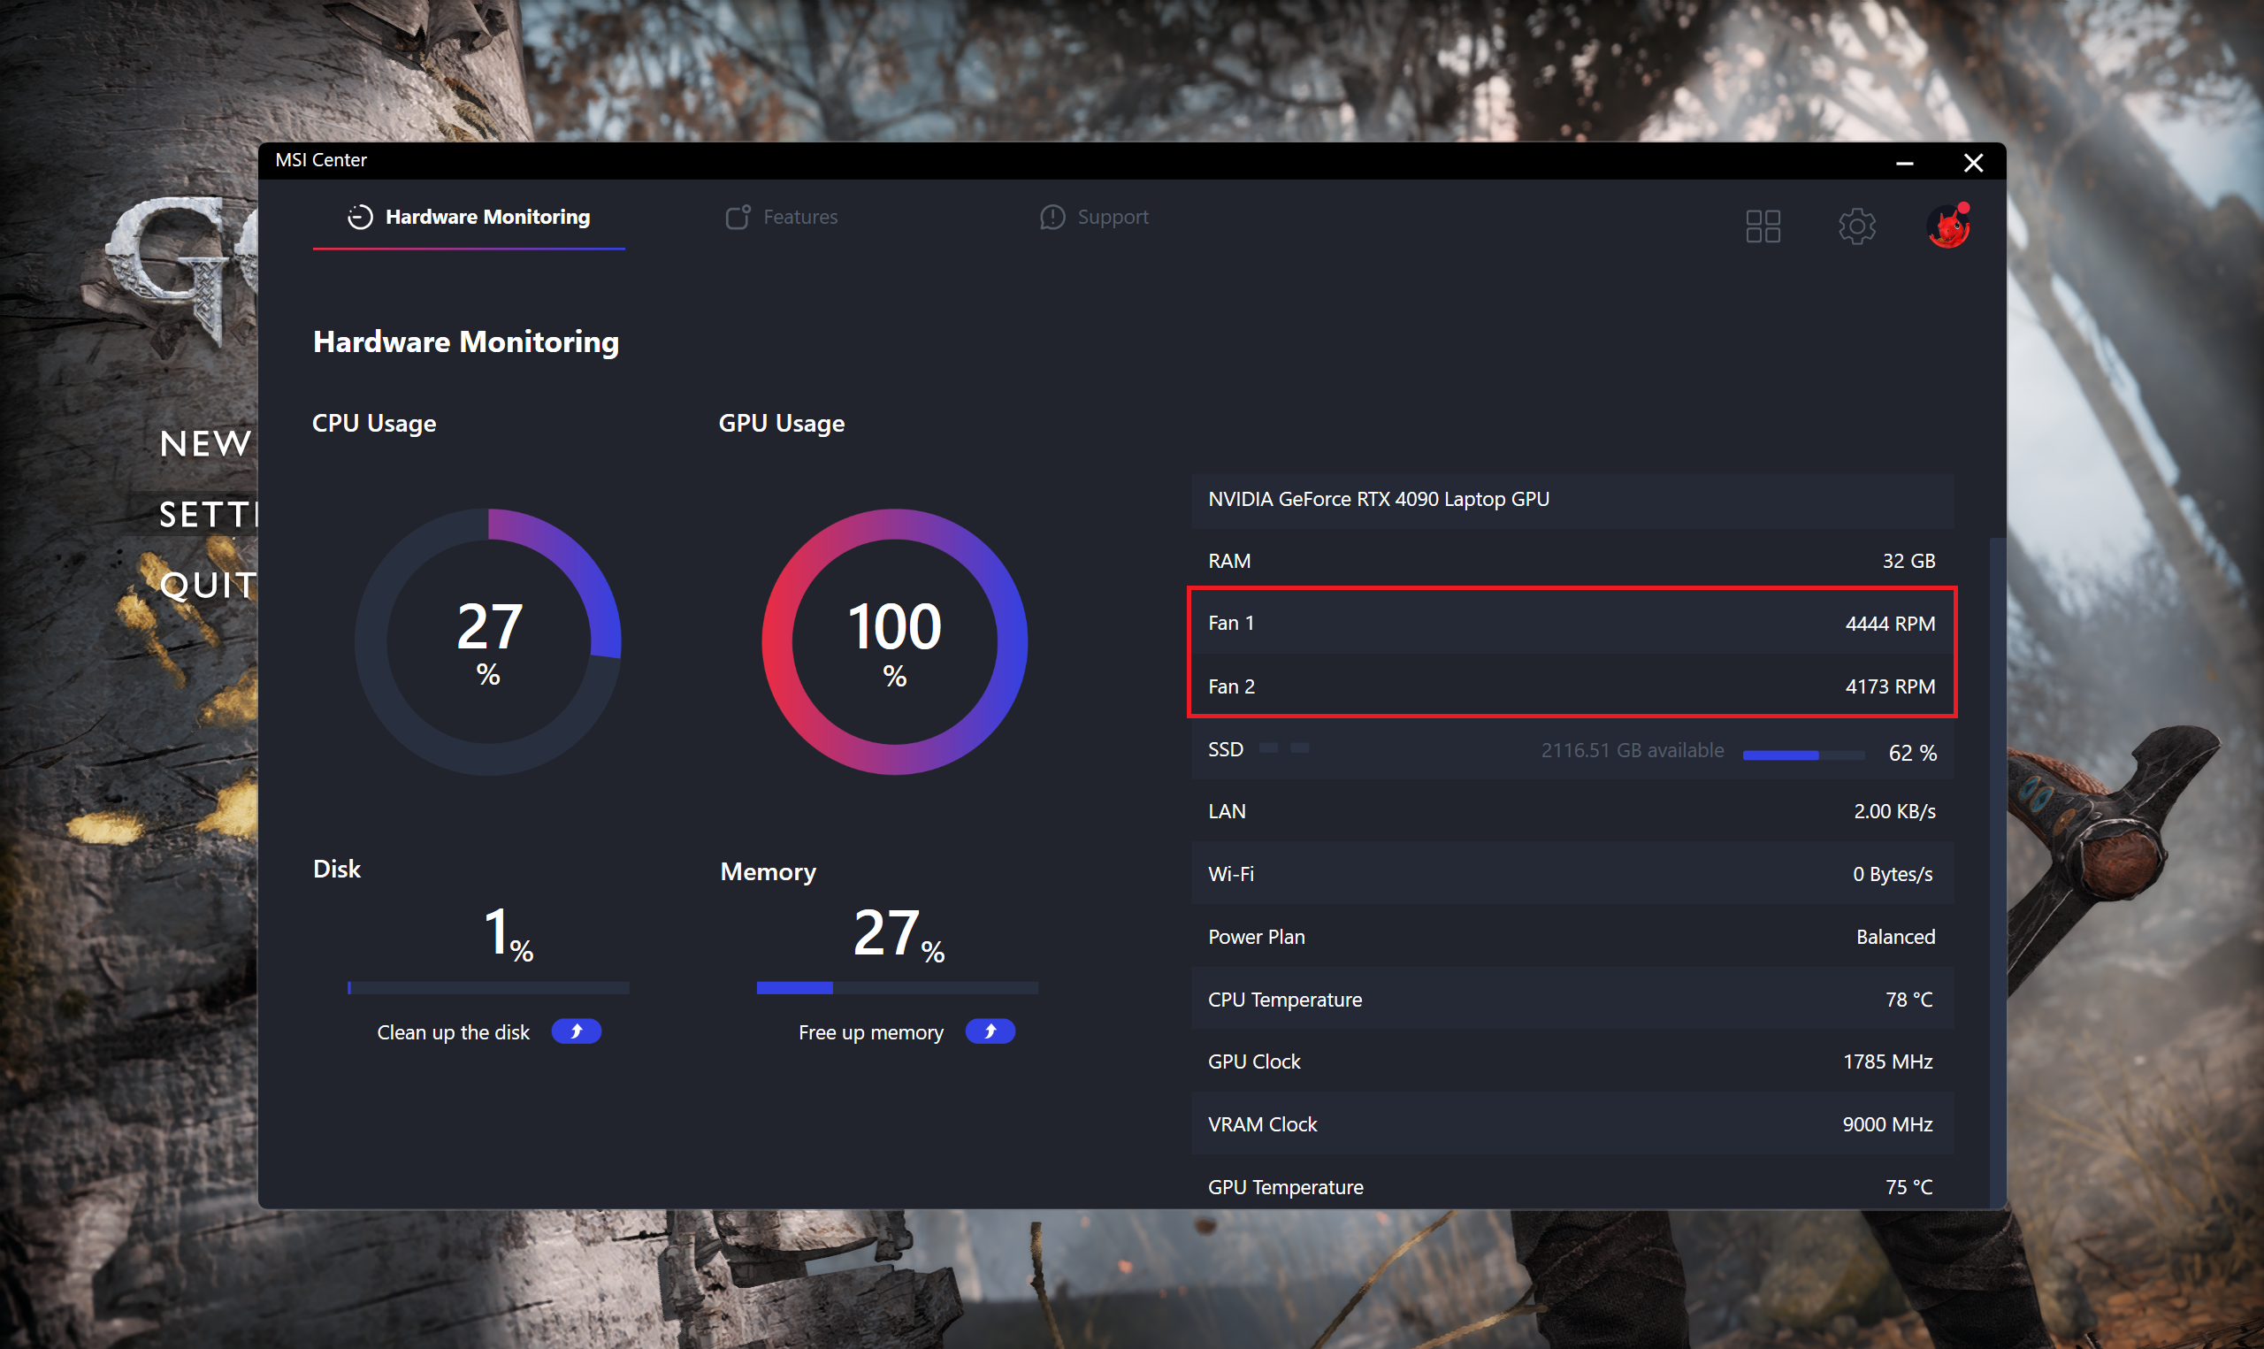Open the settings gear icon
Viewport: 2264px width, 1349px height.
point(1856,226)
